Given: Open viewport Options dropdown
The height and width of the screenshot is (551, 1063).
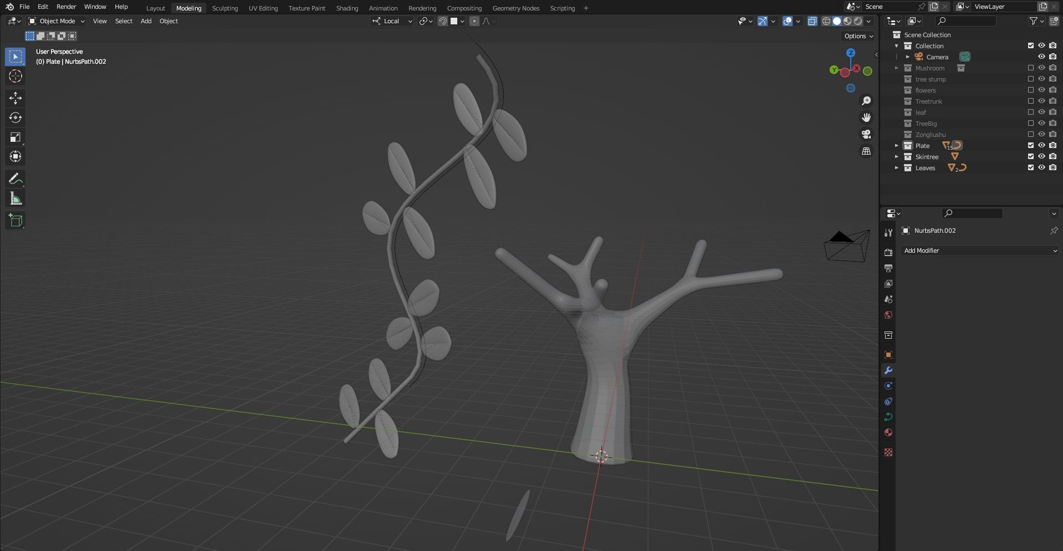Looking at the screenshot, I should (x=858, y=36).
